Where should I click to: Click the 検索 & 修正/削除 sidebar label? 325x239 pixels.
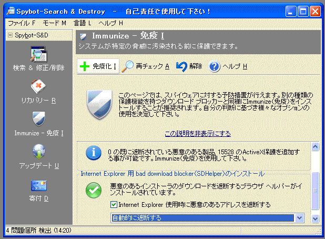[x=38, y=67]
